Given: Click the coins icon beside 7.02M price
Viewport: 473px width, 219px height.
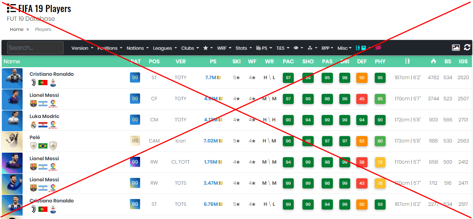Looking at the screenshot, I should [x=220, y=141].
